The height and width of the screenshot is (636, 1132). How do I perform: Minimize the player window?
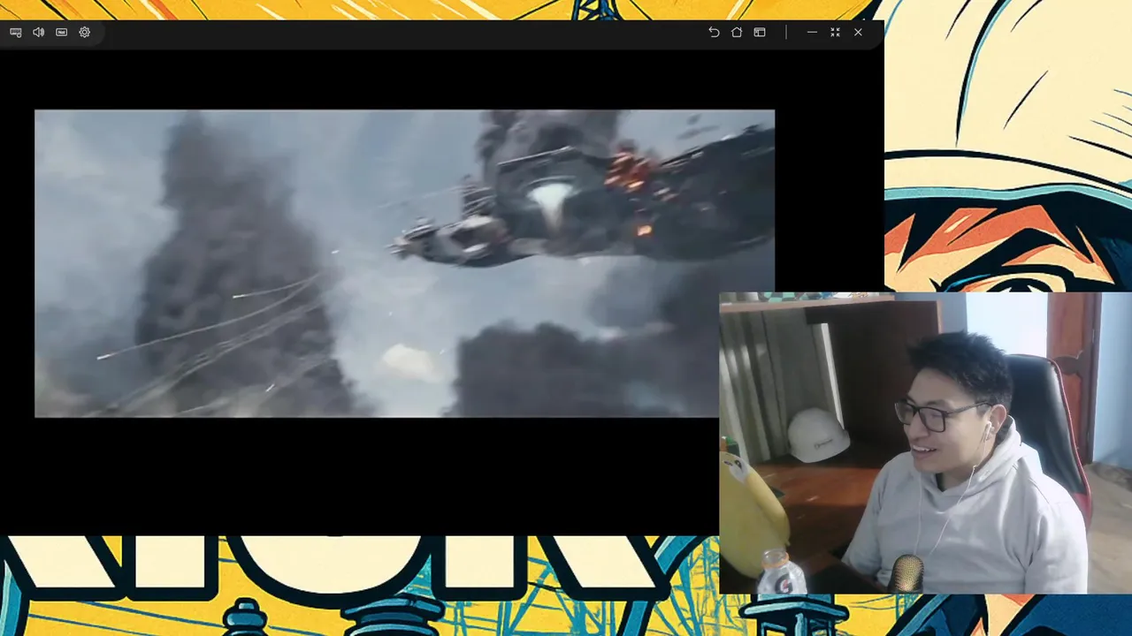(x=812, y=32)
